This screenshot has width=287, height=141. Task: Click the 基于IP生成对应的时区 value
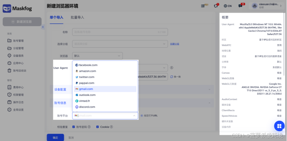270,40
